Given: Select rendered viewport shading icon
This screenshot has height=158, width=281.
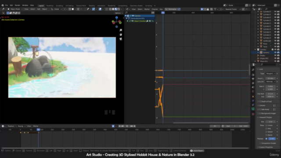Looking at the screenshot, I should pos(119,9).
